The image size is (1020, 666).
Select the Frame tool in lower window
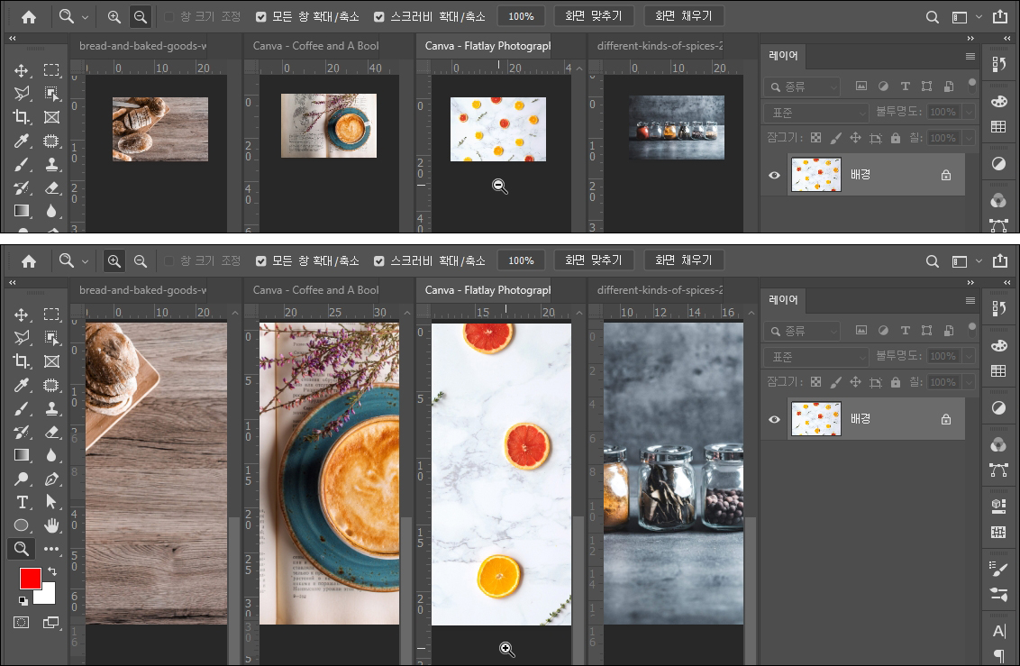[x=51, y=361]
